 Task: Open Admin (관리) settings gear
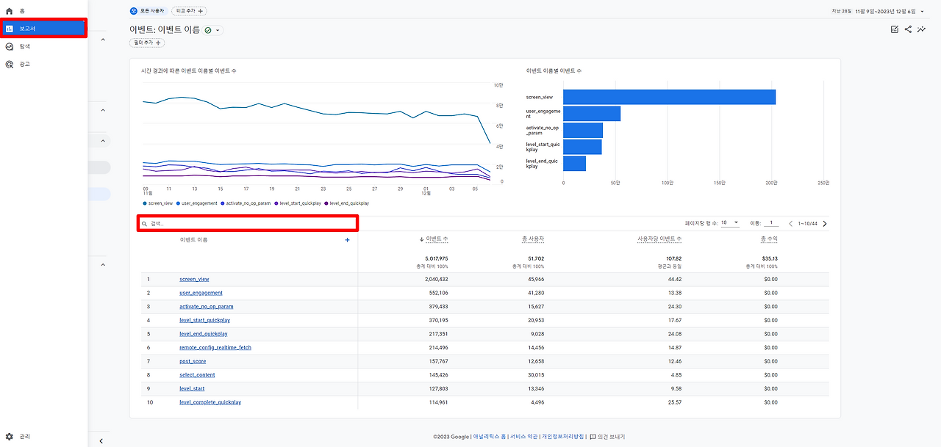pyautogui.click(x=10, y=436)
